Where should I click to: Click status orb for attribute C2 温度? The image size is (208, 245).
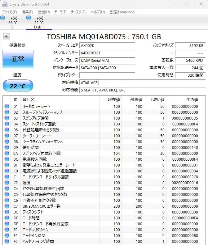[7, 183]
